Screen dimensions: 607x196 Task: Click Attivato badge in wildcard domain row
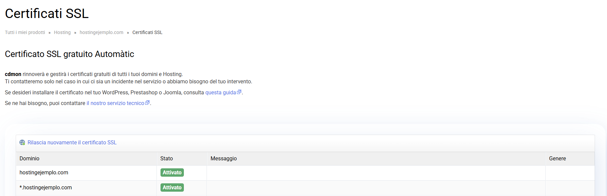click(x=172, y=188)
